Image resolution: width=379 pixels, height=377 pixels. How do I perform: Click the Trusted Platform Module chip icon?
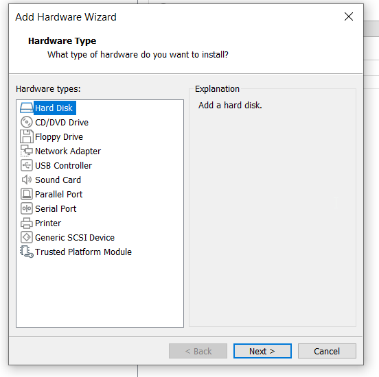(26, 252)
